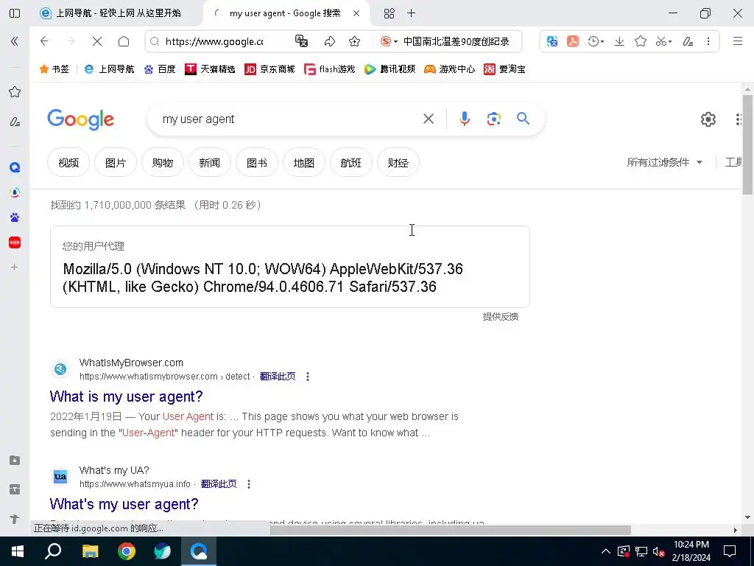Viewport: 754px width, 566px height.
Task: Open the What's my user agent? result
Action: pos(124,504)
